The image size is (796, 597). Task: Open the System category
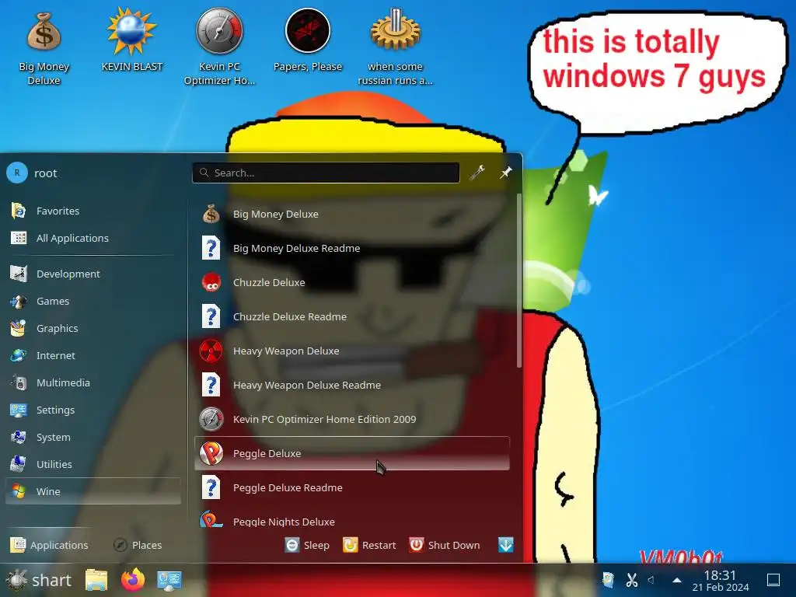click(93, 437)
